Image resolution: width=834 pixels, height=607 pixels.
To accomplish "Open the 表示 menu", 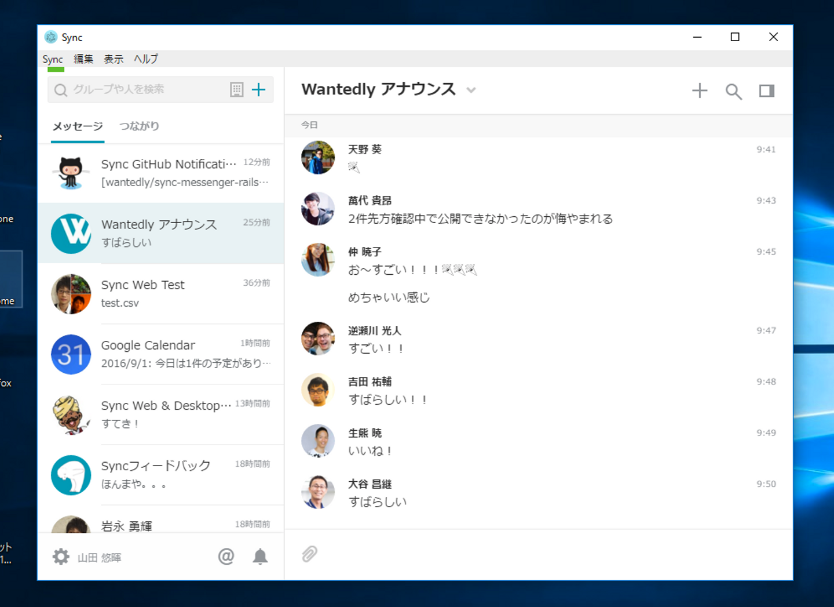I will [114, 59].
